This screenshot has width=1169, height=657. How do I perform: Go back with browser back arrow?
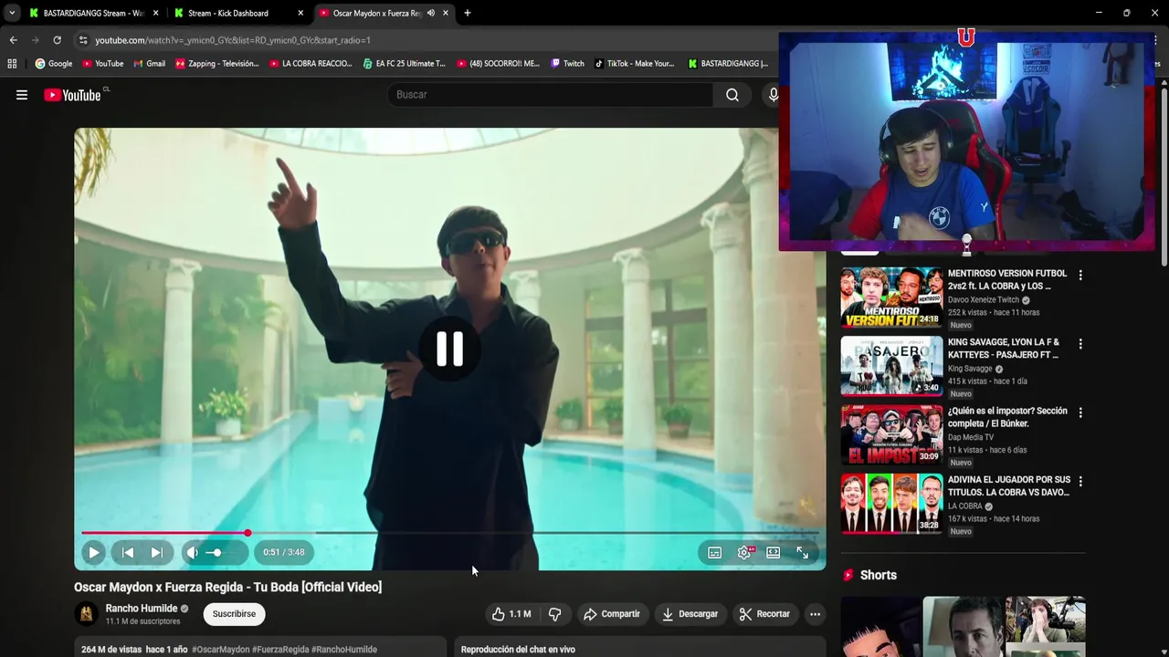[13, 40]
